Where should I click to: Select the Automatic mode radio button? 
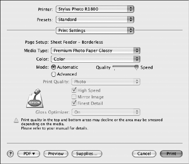[x=53, y=67]
